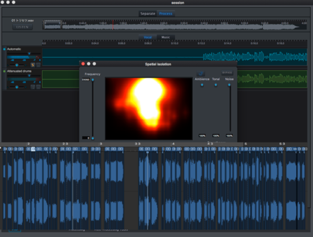This screenshot has height=237, width=313.
Task: Click the upper Frequency range handle
Action: pyautogui.click(x=93, y=80)
